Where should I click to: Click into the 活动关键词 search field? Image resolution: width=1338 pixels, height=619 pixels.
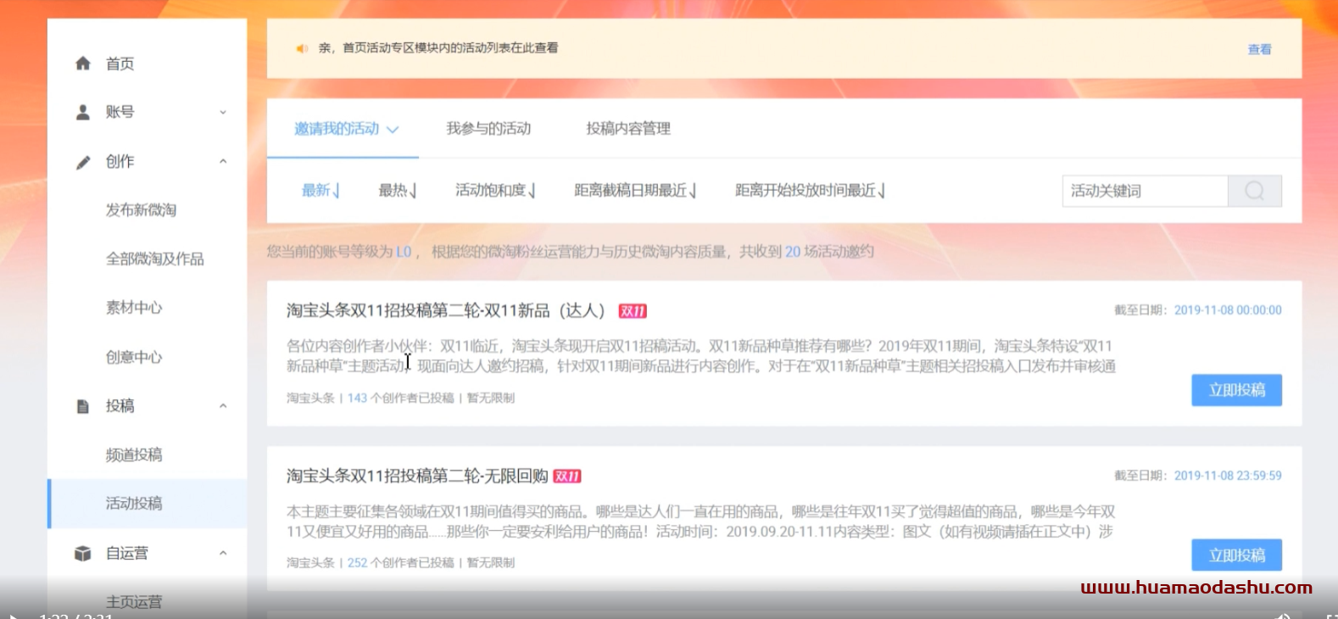pos(1145,191)
